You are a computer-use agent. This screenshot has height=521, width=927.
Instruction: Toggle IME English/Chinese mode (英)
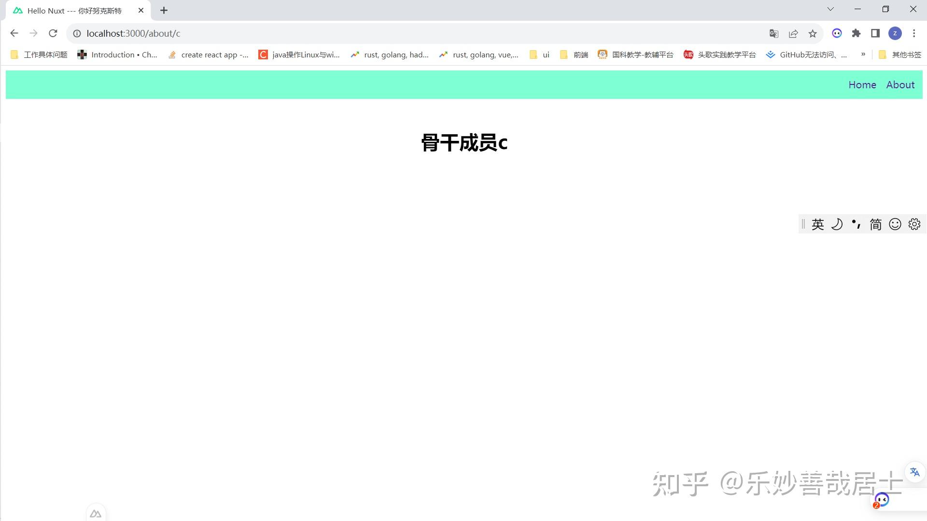point(817,224)
